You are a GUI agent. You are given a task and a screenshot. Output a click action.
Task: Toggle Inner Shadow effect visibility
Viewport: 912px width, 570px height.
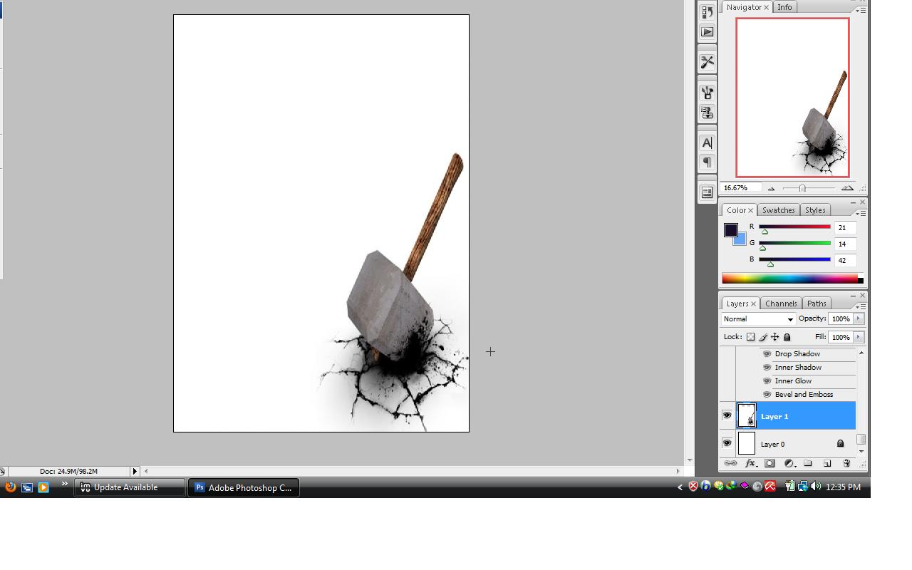[x=767, y=367]
